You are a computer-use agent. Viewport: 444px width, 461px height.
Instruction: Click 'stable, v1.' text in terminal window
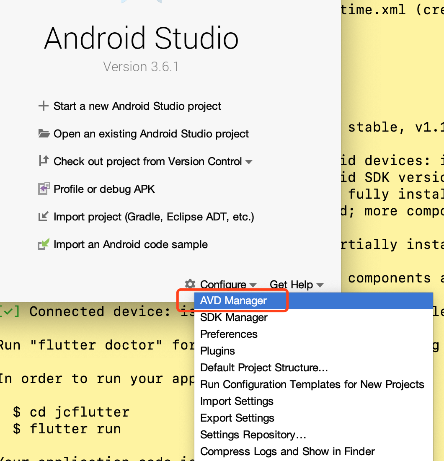tap(396, 127)
